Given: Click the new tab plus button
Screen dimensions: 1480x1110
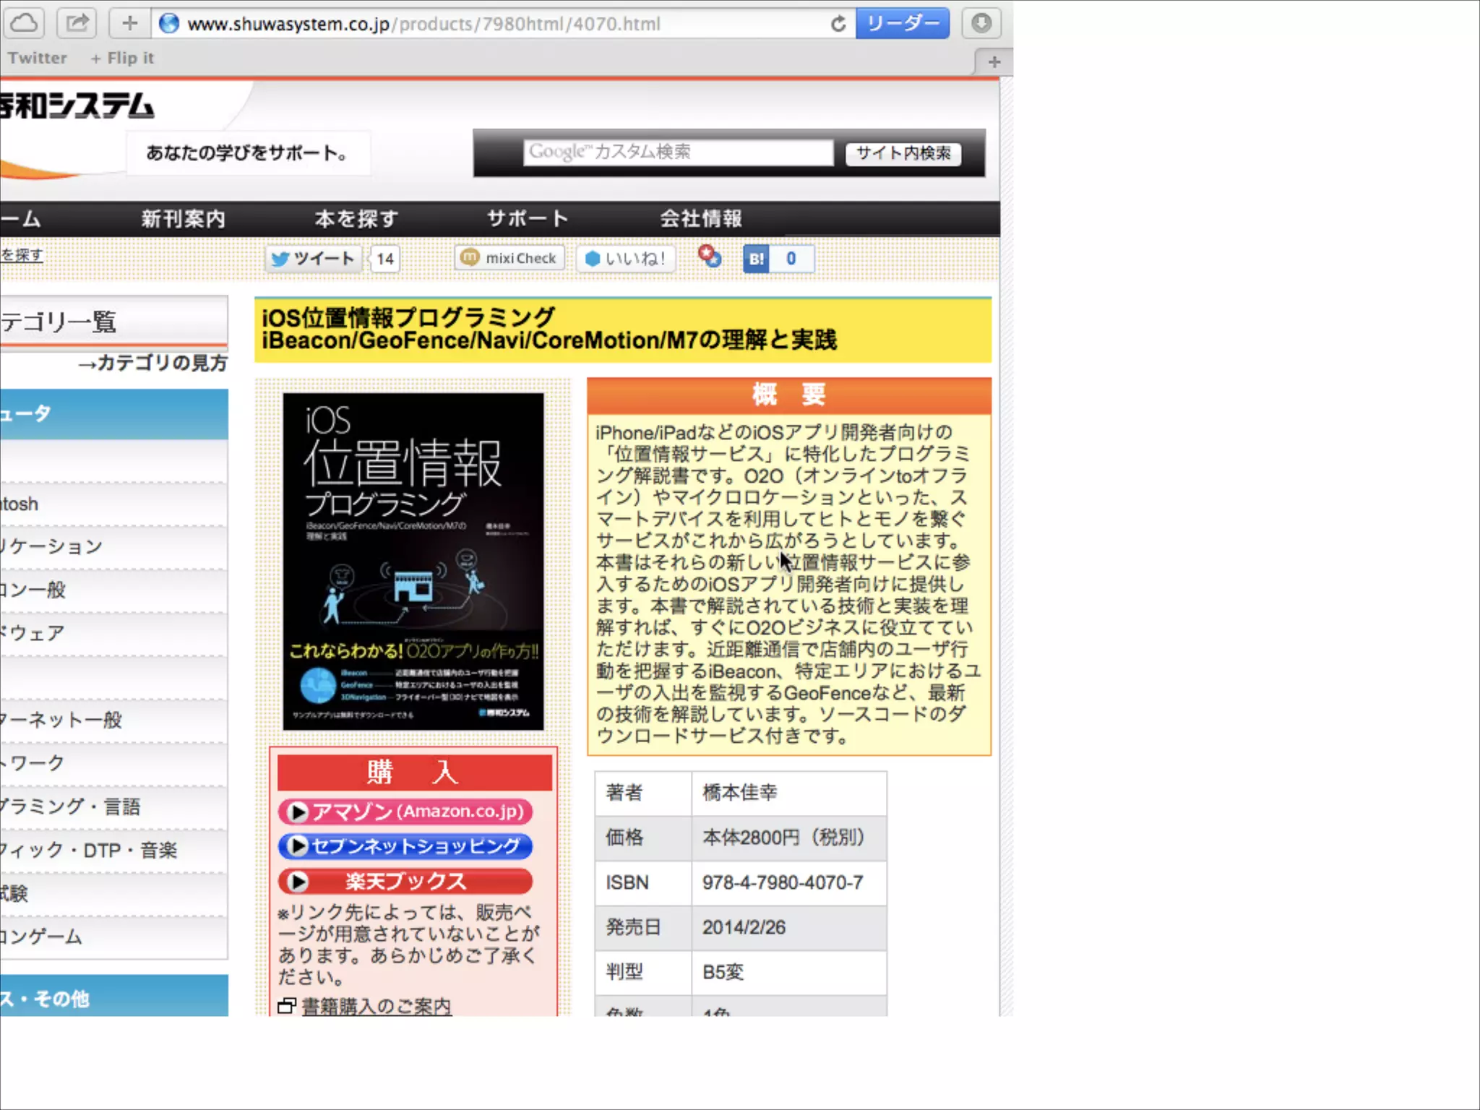Looking at the screenshot, I should [x=994, y=62].
